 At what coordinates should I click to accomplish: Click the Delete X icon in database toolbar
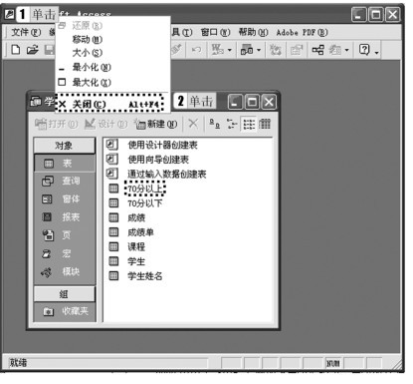(193, 124)
